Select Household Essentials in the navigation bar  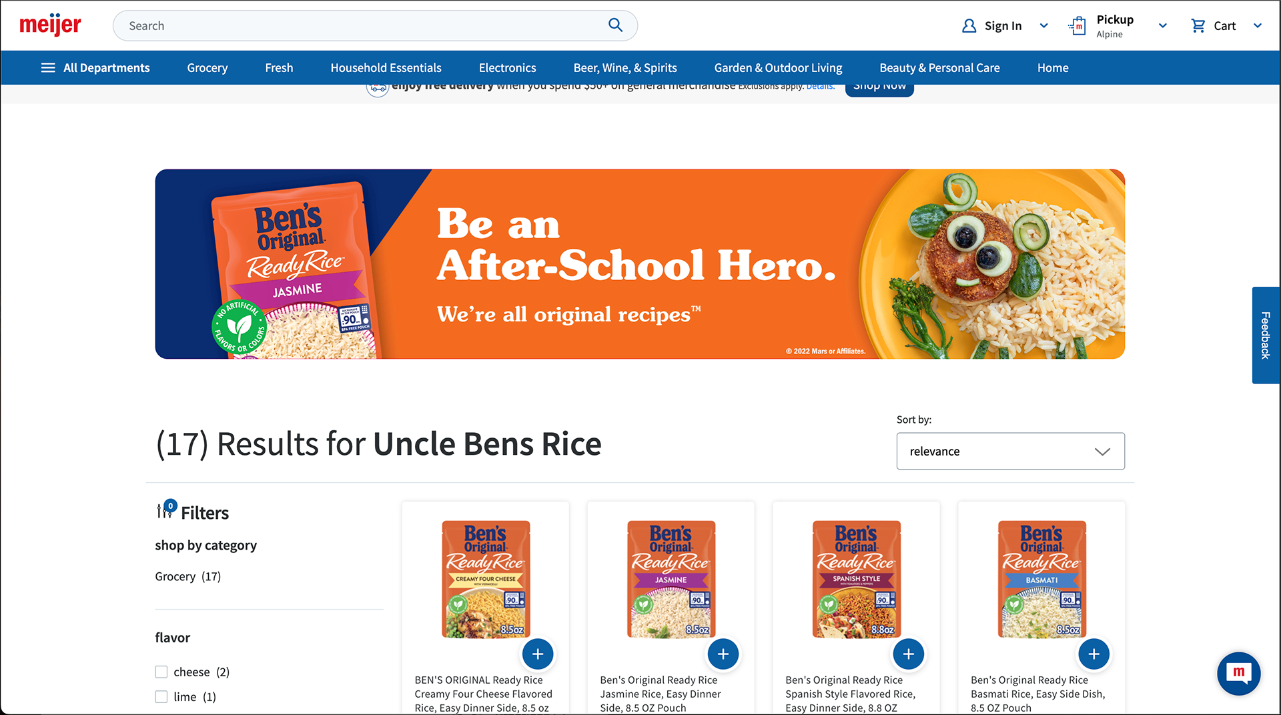386,67
